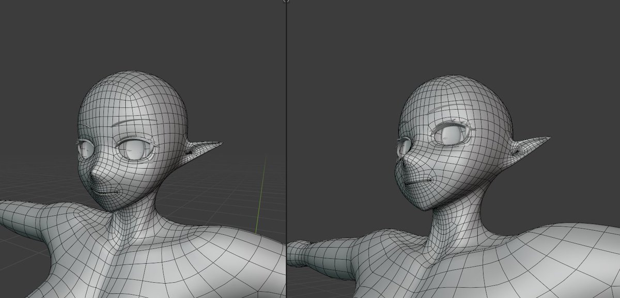The width and height of the screenshot is (620, 298).
Task: Click the character's mouth in the right viewport
Action: click(x=419, y=181)
